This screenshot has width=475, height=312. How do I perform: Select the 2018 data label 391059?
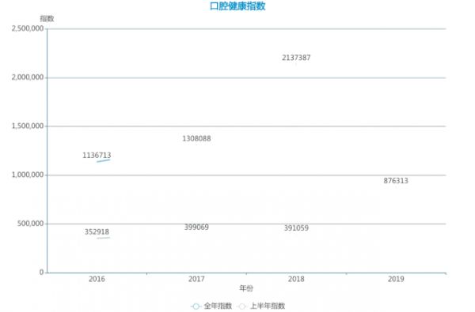click(x=296, y=227)
